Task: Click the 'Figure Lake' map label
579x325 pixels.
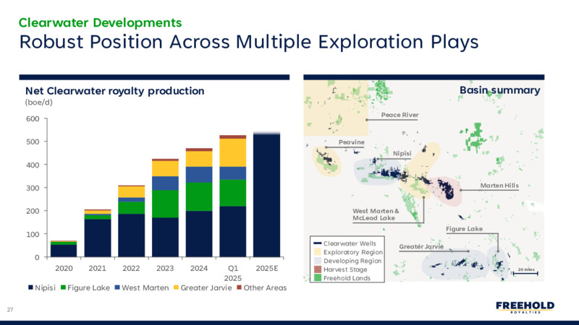Action: [x=464, y=229]
